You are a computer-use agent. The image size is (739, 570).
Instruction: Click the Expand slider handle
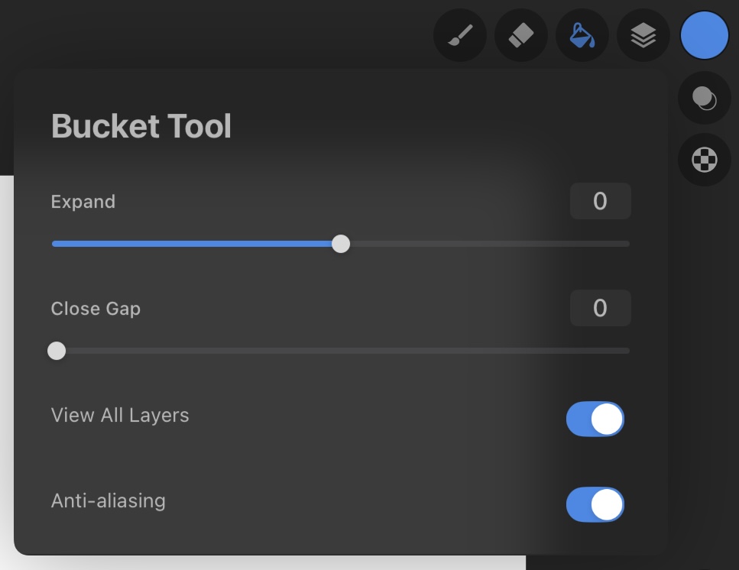click(341, 244)
